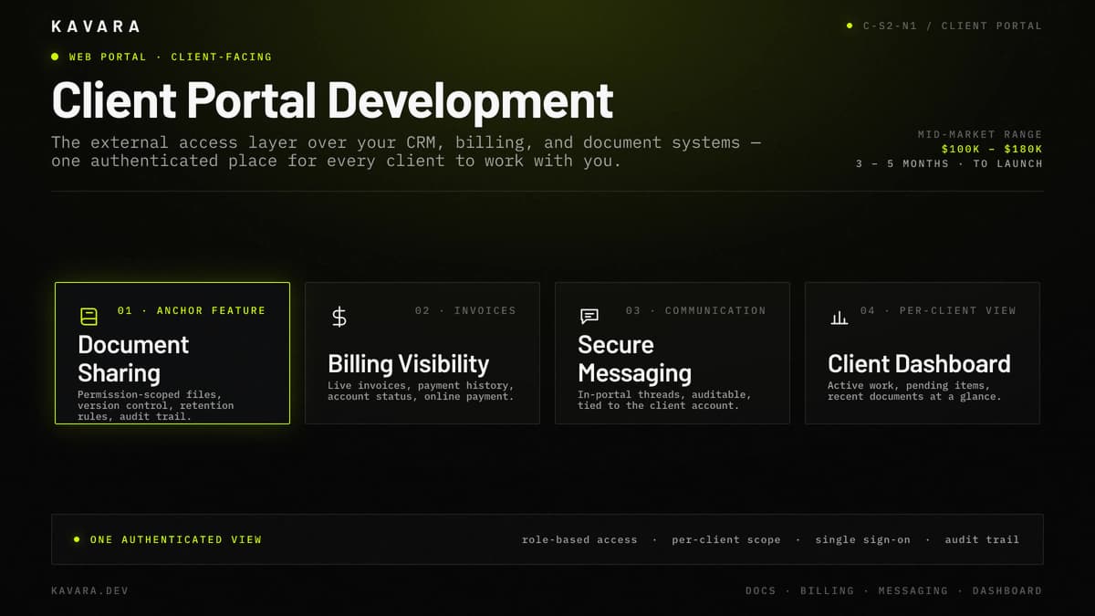Click the '01 · ANCHOR FEATURE' label

pyautogui.click(x=192, y=310)
